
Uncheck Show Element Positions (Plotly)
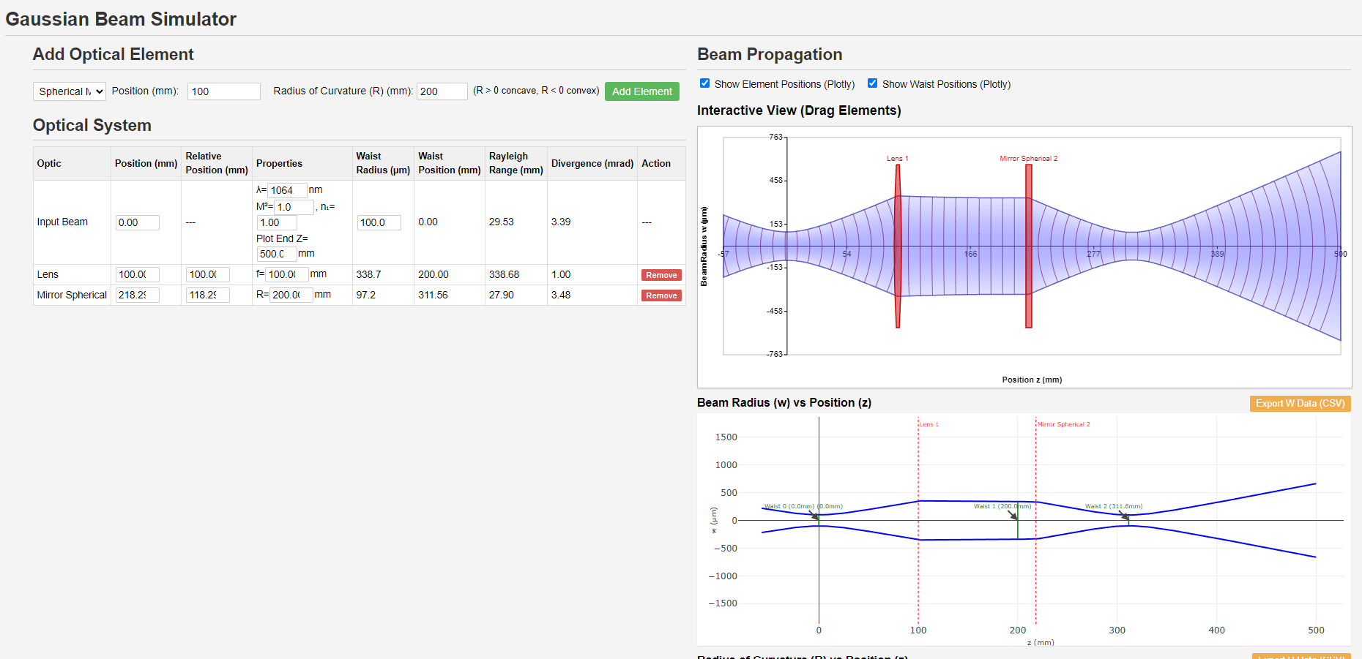pyautogui.click(x=704, y=83)
